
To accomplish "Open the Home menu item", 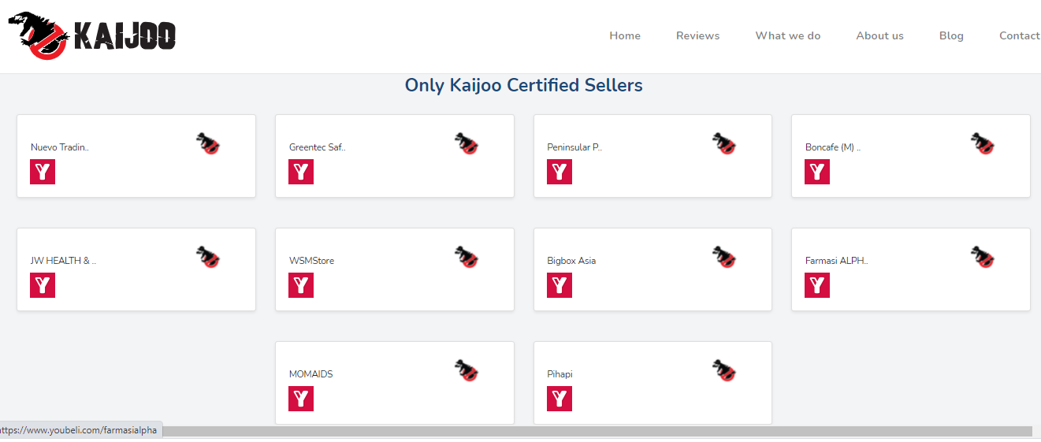I will coord(625,35).
